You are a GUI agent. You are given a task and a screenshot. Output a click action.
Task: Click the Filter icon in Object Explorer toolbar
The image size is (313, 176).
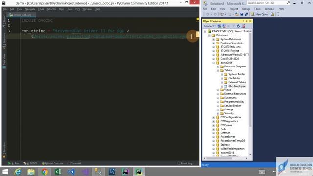(233, 26)
